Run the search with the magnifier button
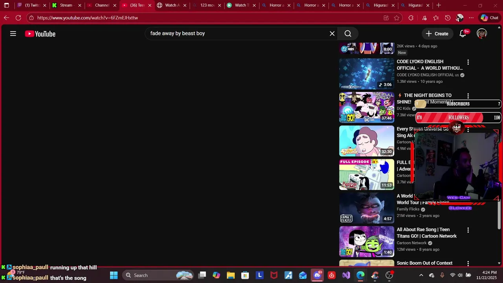 click(x=348, y=34)
